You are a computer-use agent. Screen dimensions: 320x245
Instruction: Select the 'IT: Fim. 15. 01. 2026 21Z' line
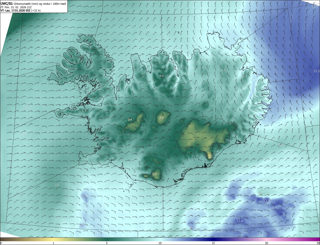tap(16, 7)
